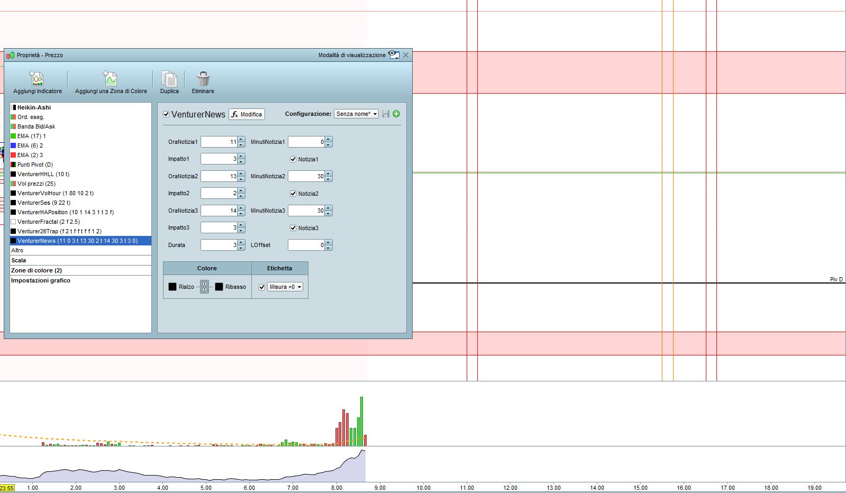Decrease Impatto1 using its down arrow

(241, 161)
